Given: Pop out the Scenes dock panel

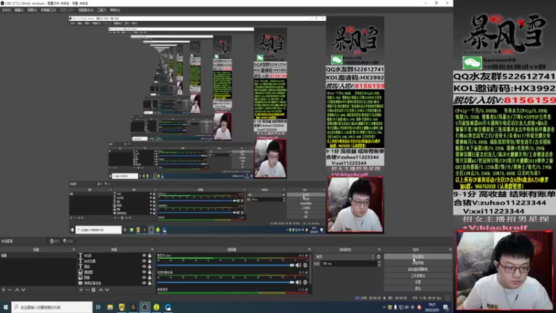Looking at the screenshot, I should [74, 250].
